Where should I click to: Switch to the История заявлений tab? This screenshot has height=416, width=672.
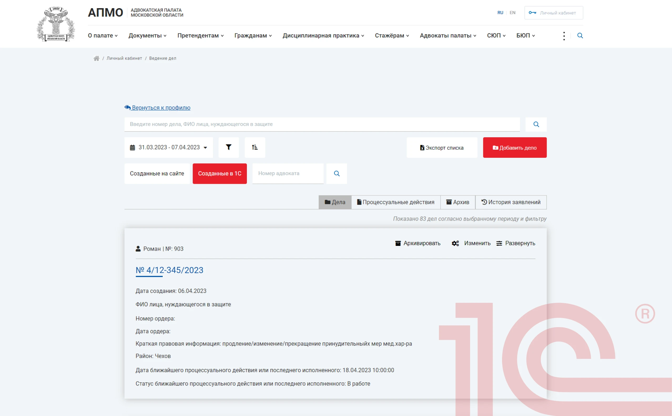pyautogui.click(x=511, y=202)
